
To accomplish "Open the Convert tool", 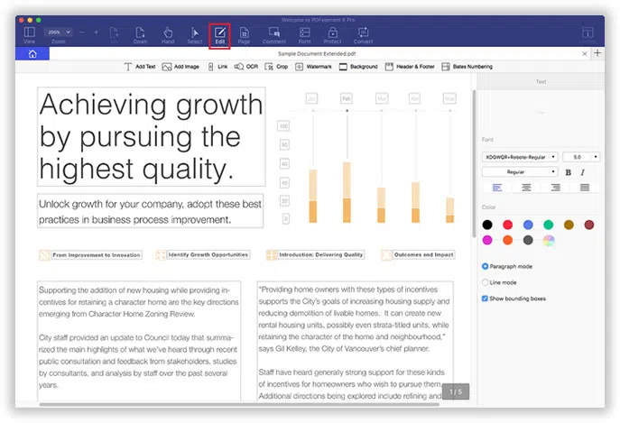I will 363,35.
